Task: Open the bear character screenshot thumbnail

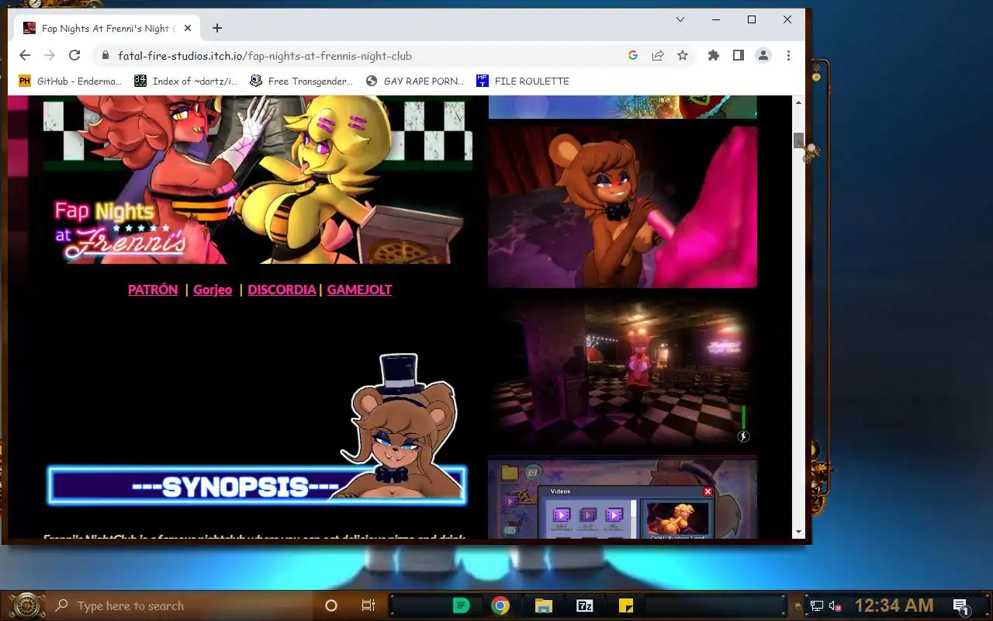Action: coord(623,207)
